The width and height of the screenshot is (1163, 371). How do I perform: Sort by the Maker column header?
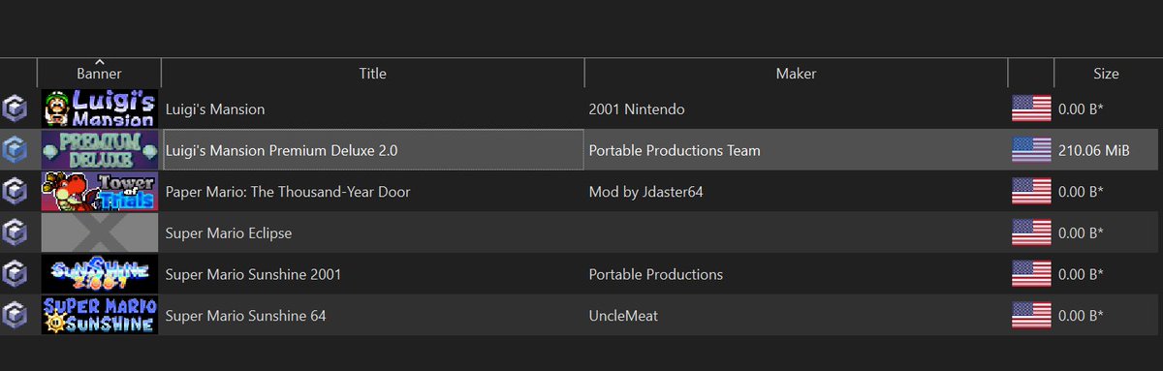pyautogui.click(x=796, y=73)
